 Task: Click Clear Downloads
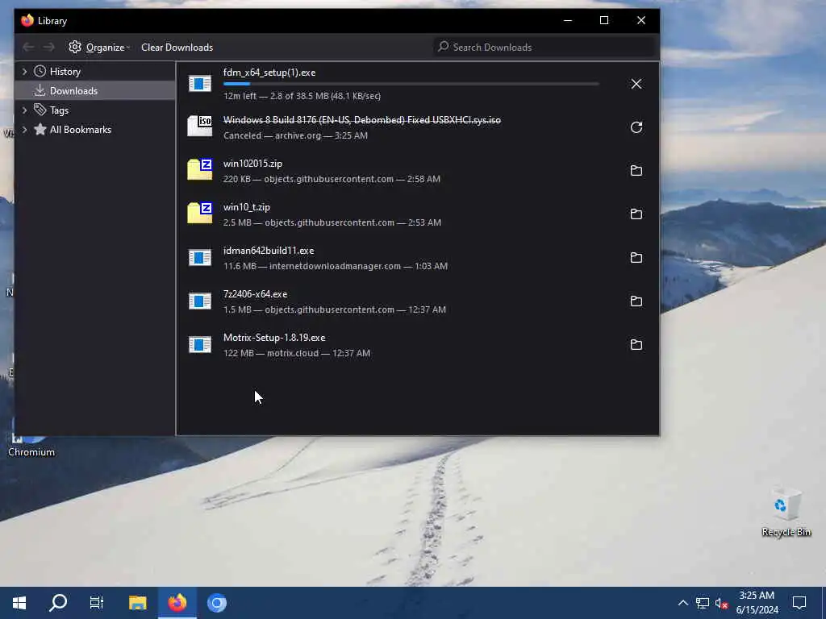pos(177,48)
